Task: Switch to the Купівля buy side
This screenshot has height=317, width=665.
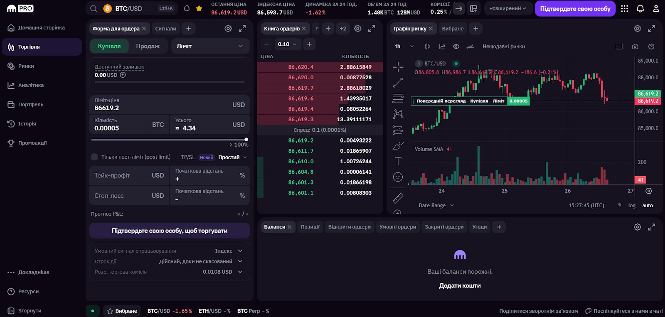Action: (109, 46)
